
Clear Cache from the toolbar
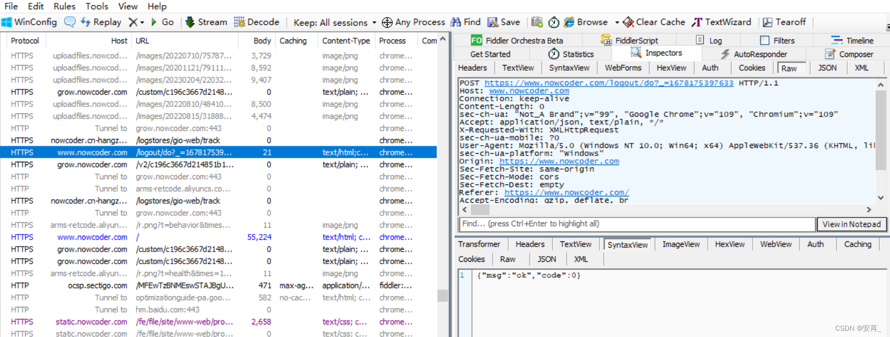654,22
